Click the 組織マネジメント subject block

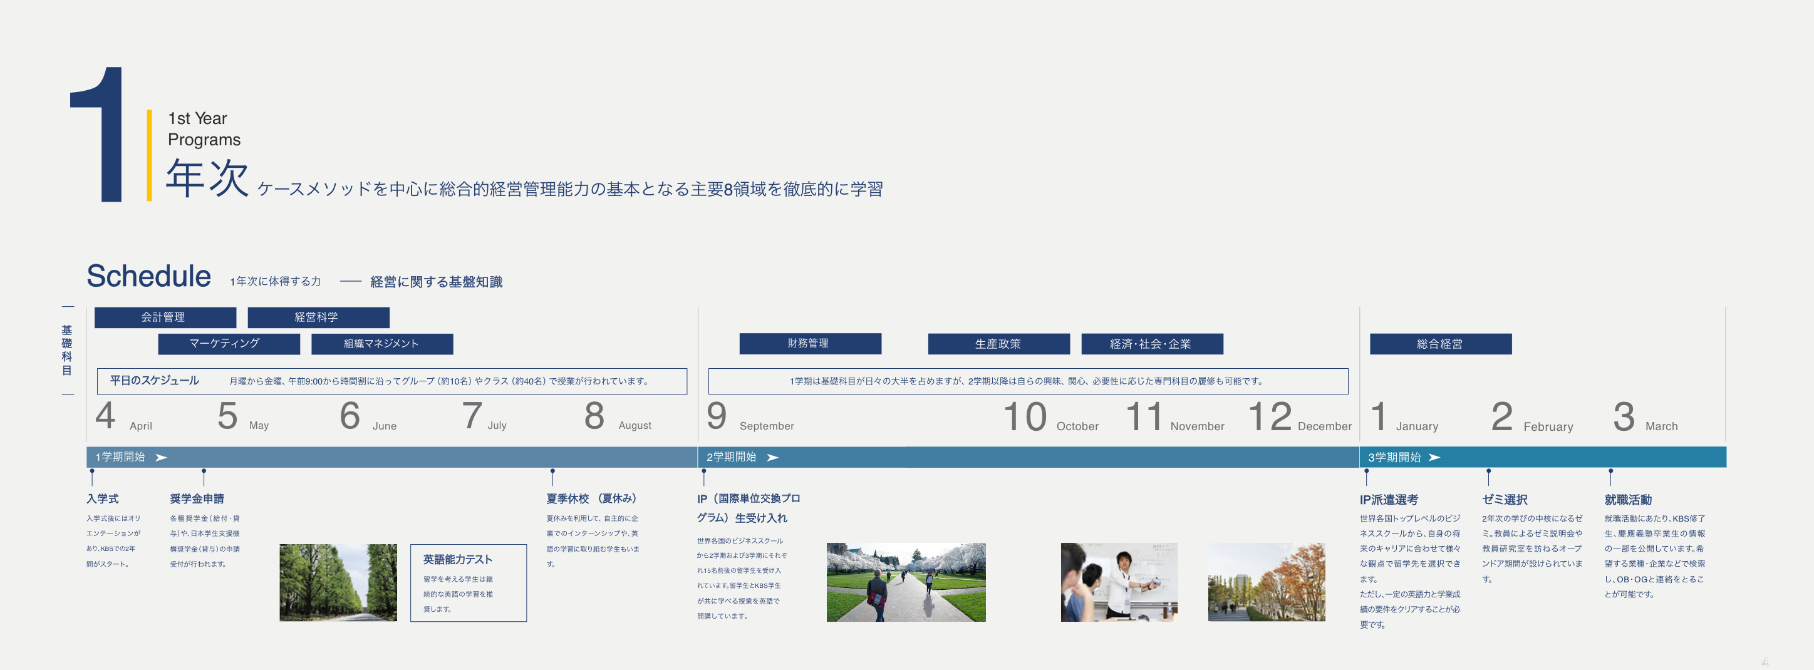[x=381, y=343]
